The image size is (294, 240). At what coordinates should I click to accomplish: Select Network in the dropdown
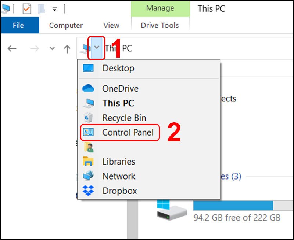click(118, 176)
